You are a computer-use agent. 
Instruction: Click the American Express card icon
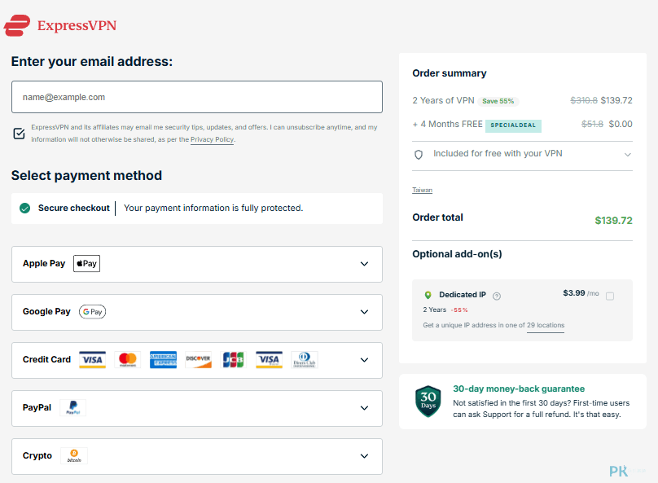pyautogui.click(x=163, y=360)
